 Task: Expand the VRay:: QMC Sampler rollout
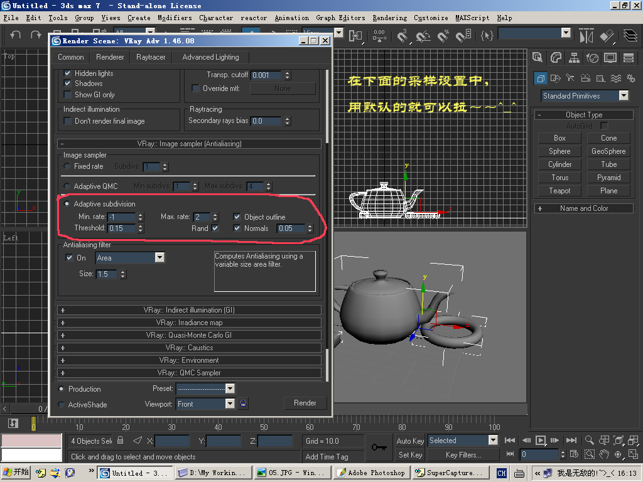tap(189, 373)
